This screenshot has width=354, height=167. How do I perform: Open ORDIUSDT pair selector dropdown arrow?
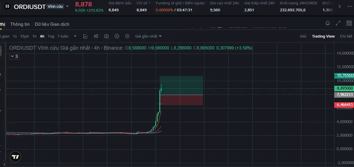(x=68, y=6)
